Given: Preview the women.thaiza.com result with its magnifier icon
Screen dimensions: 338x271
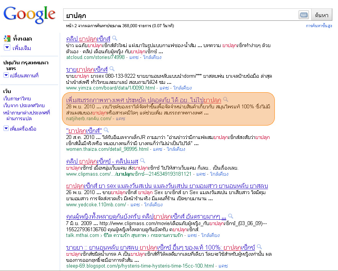Looking at the screenshot, I should [106, 130].
